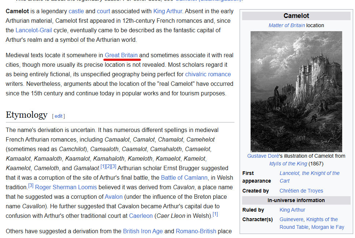Open the court link

(103, 11)
